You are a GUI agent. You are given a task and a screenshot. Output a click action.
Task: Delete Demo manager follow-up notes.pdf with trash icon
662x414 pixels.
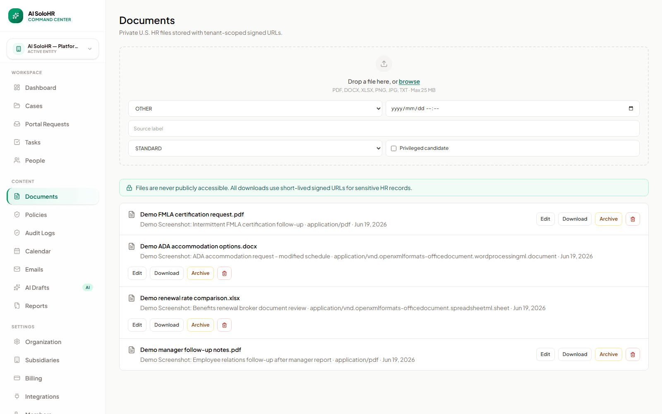point(633,354)
